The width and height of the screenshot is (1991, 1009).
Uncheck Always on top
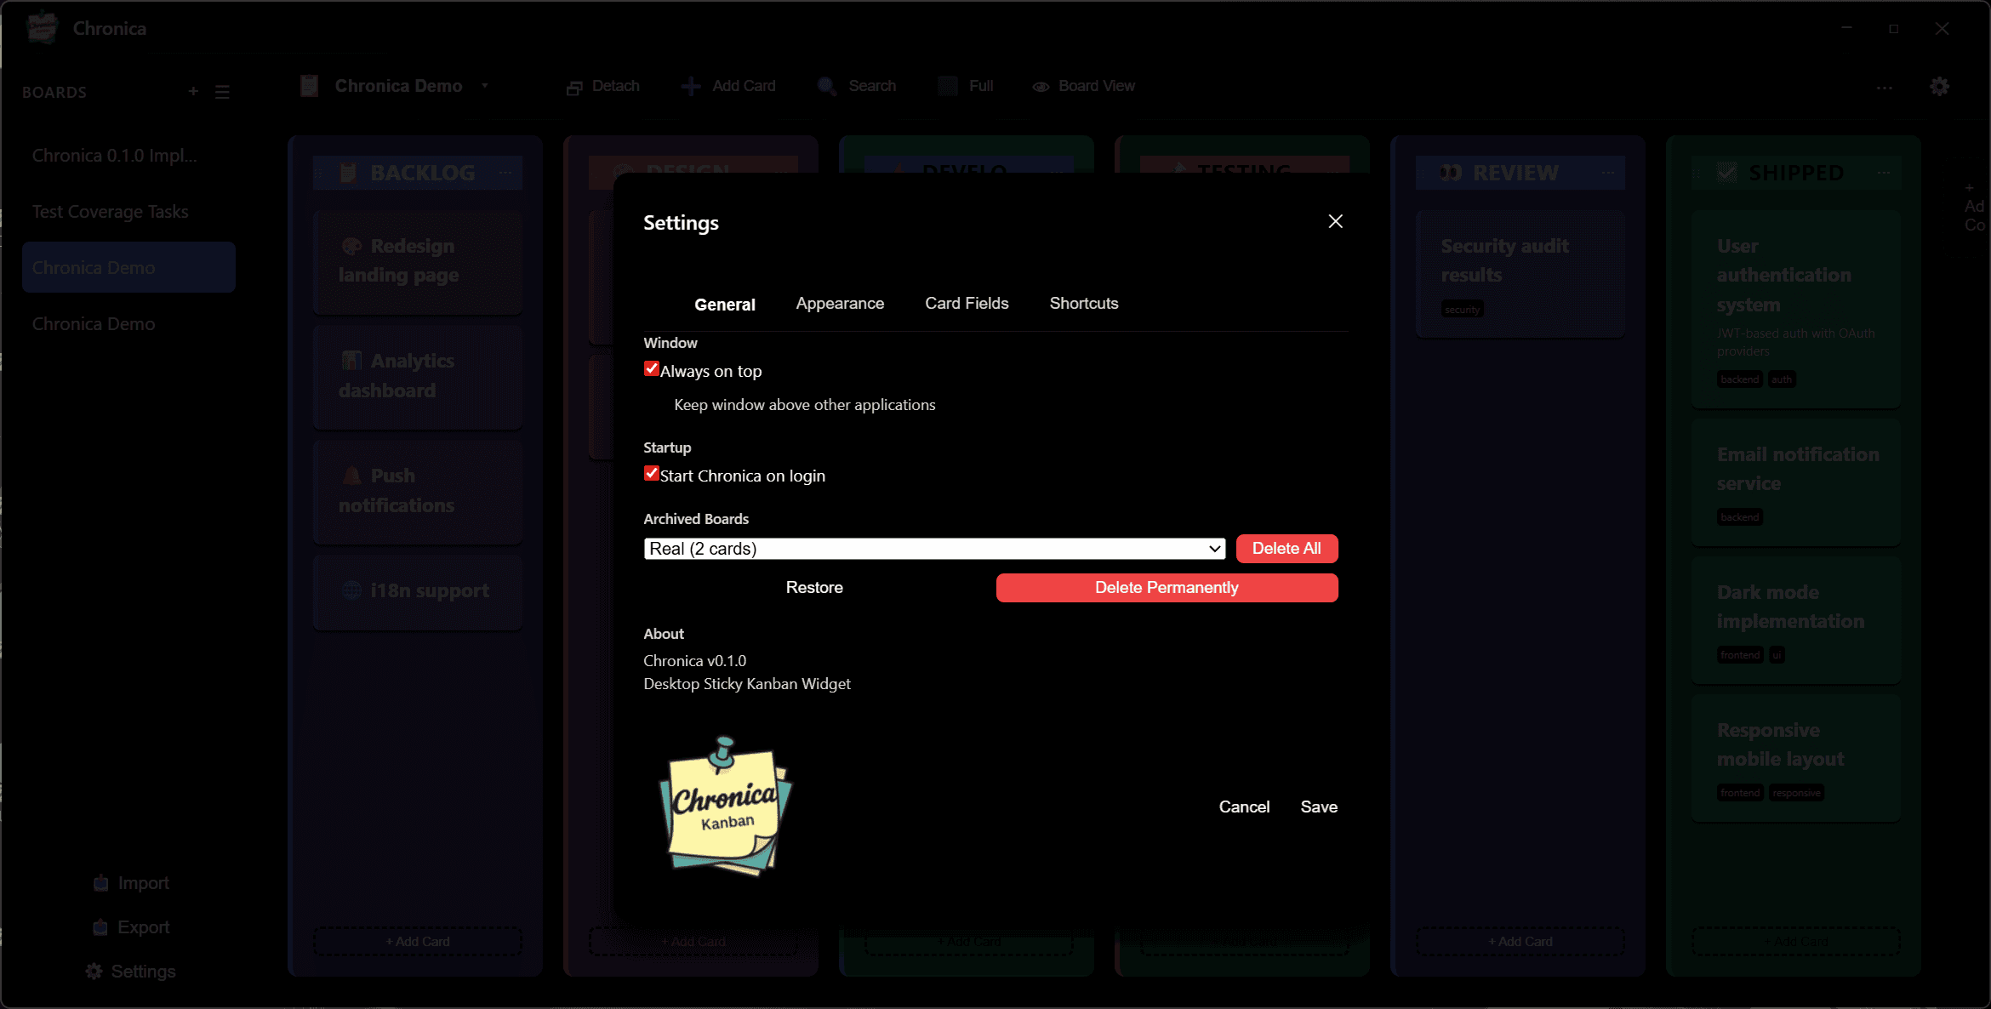pyautogui.click(x=652, y=368)
